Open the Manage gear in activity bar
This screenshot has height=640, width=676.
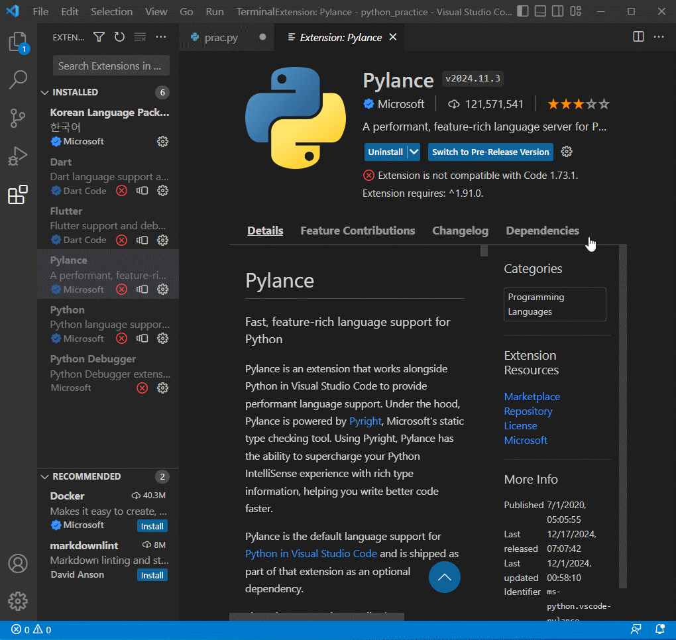tap(18, 601)
